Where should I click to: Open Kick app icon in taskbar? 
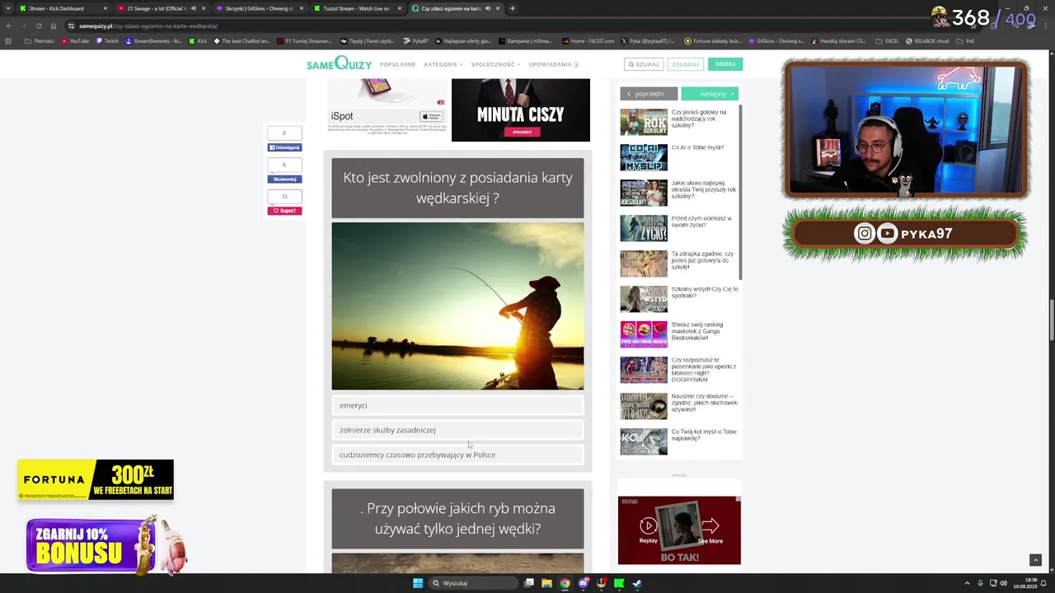619,583
